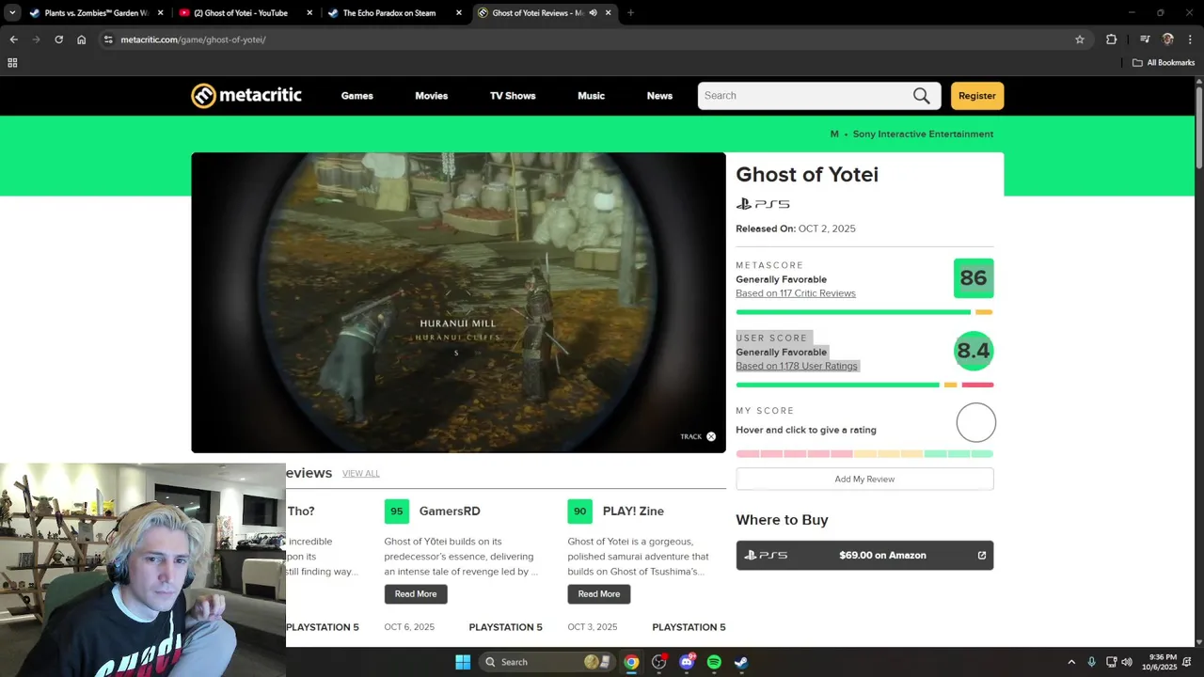1204x677 pixels.
Task: Click VIEW ALL reviews link
Action: click(x=361, y=474)
